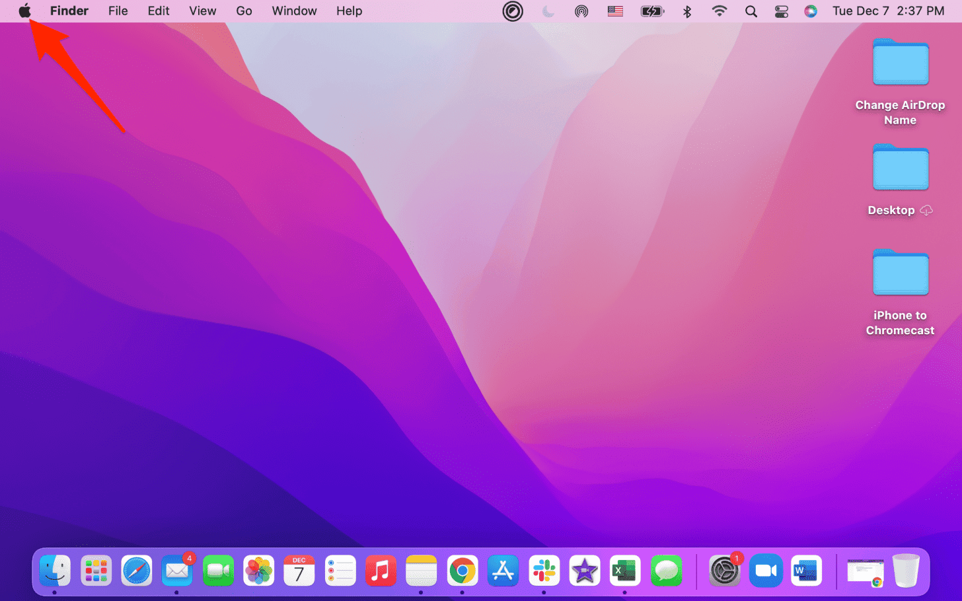Open Spotlight search magnifier

(751, 11)
